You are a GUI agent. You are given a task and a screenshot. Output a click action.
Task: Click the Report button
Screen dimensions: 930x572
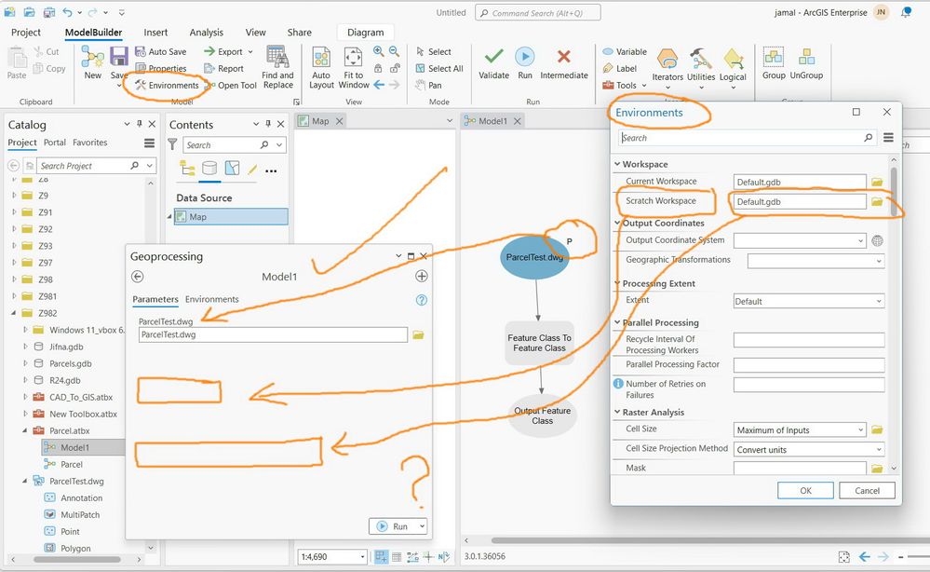point(223,68)
